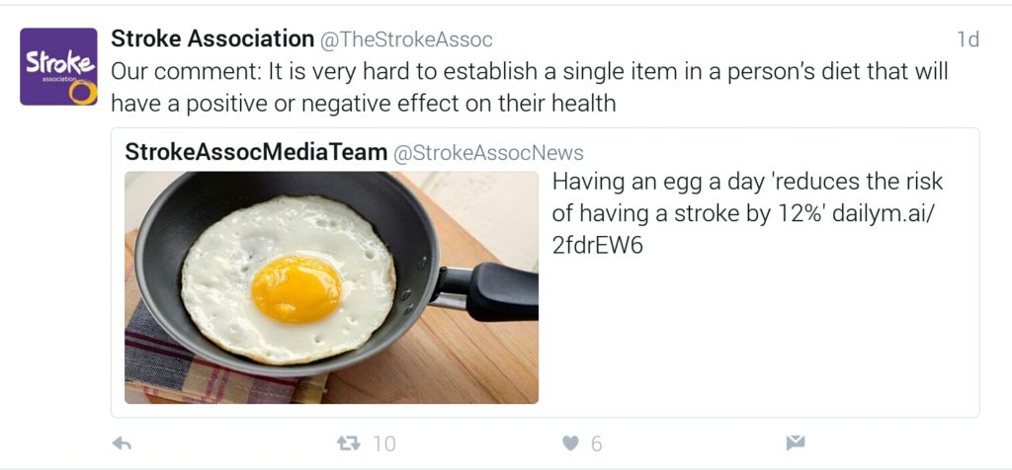
Task: Open the StrokeAssocMediaTeam profile name
Action: click(x=256, y=152)
